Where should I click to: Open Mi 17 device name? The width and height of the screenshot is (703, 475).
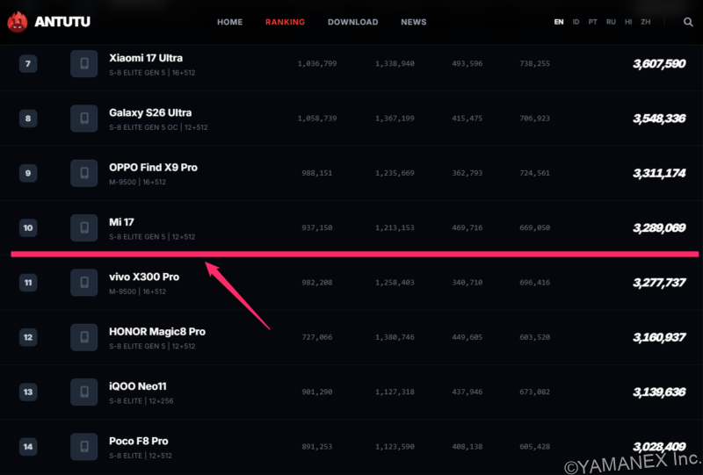[x=121, y=222]
